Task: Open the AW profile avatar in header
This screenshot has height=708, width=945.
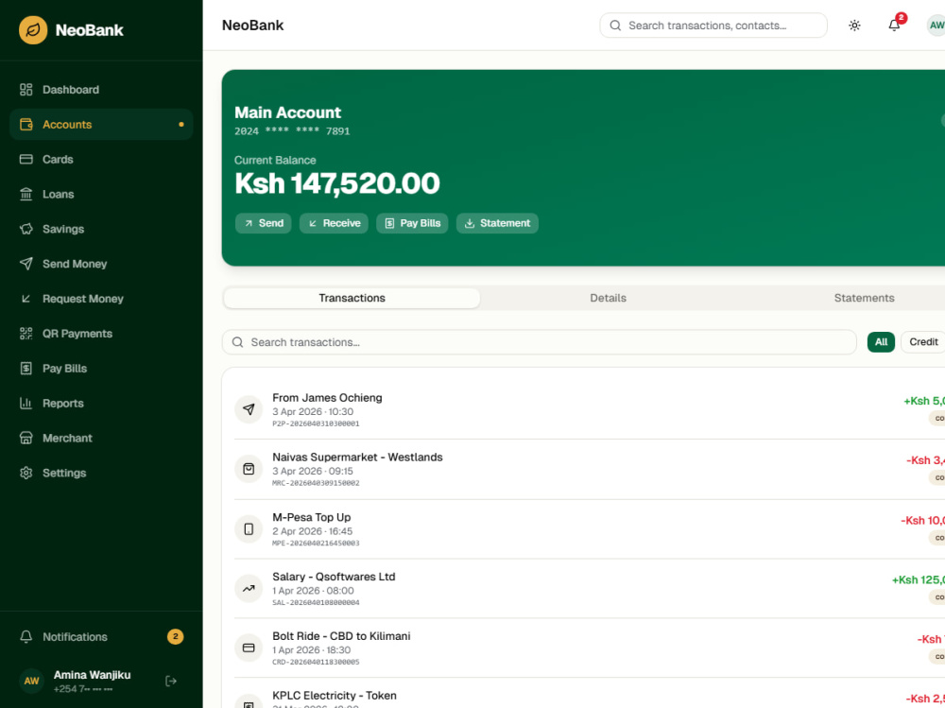Action: point(936,26)
